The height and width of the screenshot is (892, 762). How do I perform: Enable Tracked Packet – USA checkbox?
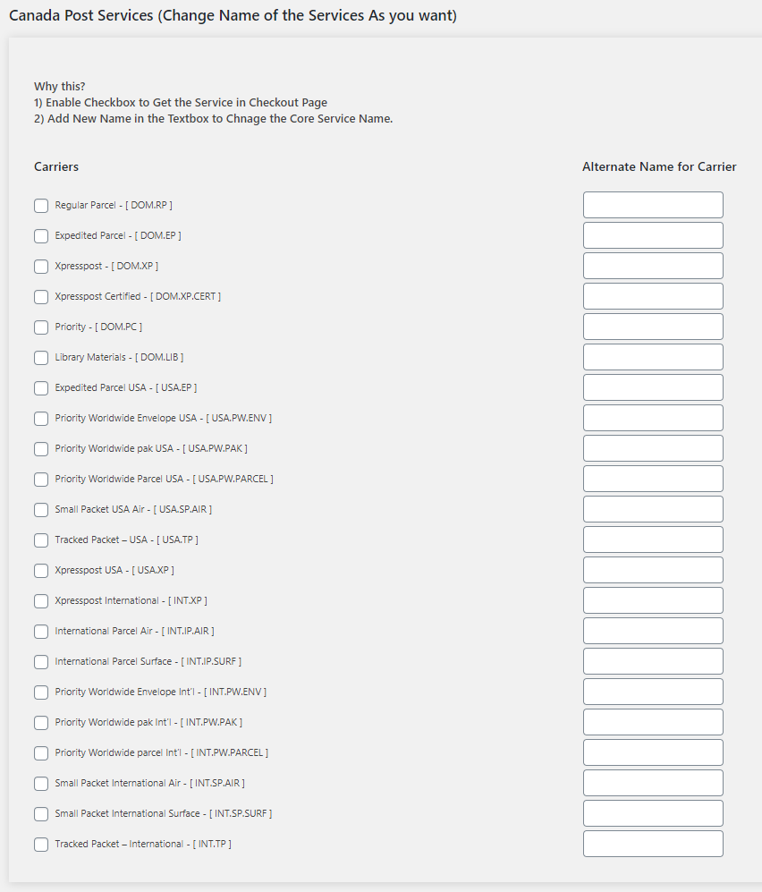41,540
